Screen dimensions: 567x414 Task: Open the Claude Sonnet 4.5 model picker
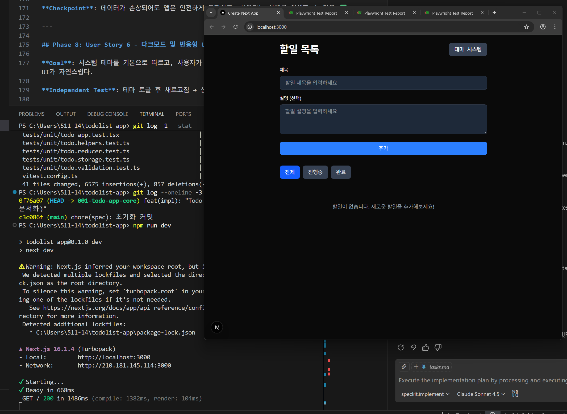(481, 394)
